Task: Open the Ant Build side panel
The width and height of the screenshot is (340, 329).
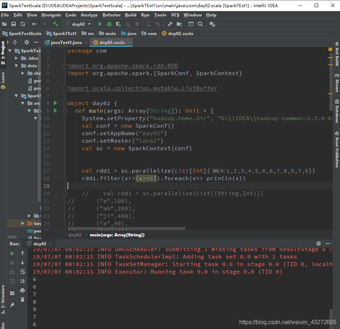Action: (x=337, y=54)
